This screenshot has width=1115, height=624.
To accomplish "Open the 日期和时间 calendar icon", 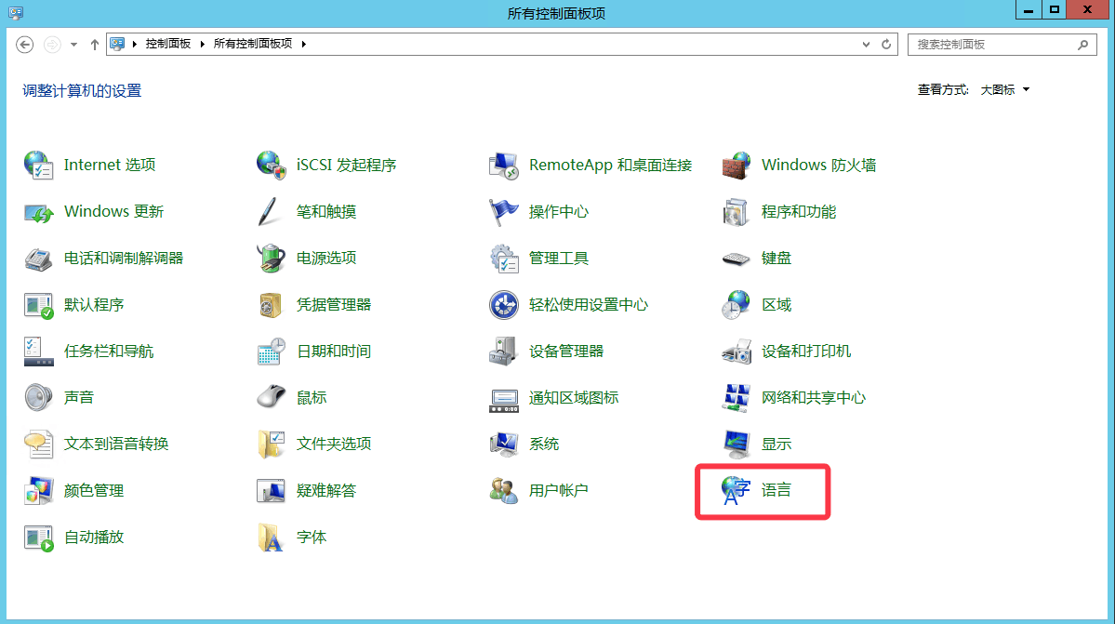I will [271, 352].
